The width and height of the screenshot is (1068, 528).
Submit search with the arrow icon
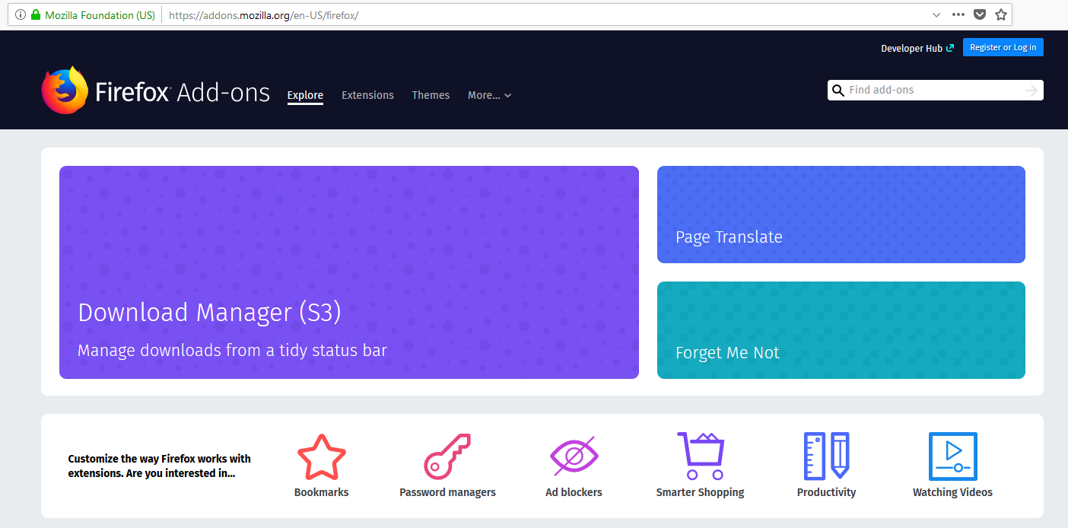click(1031, 91)
